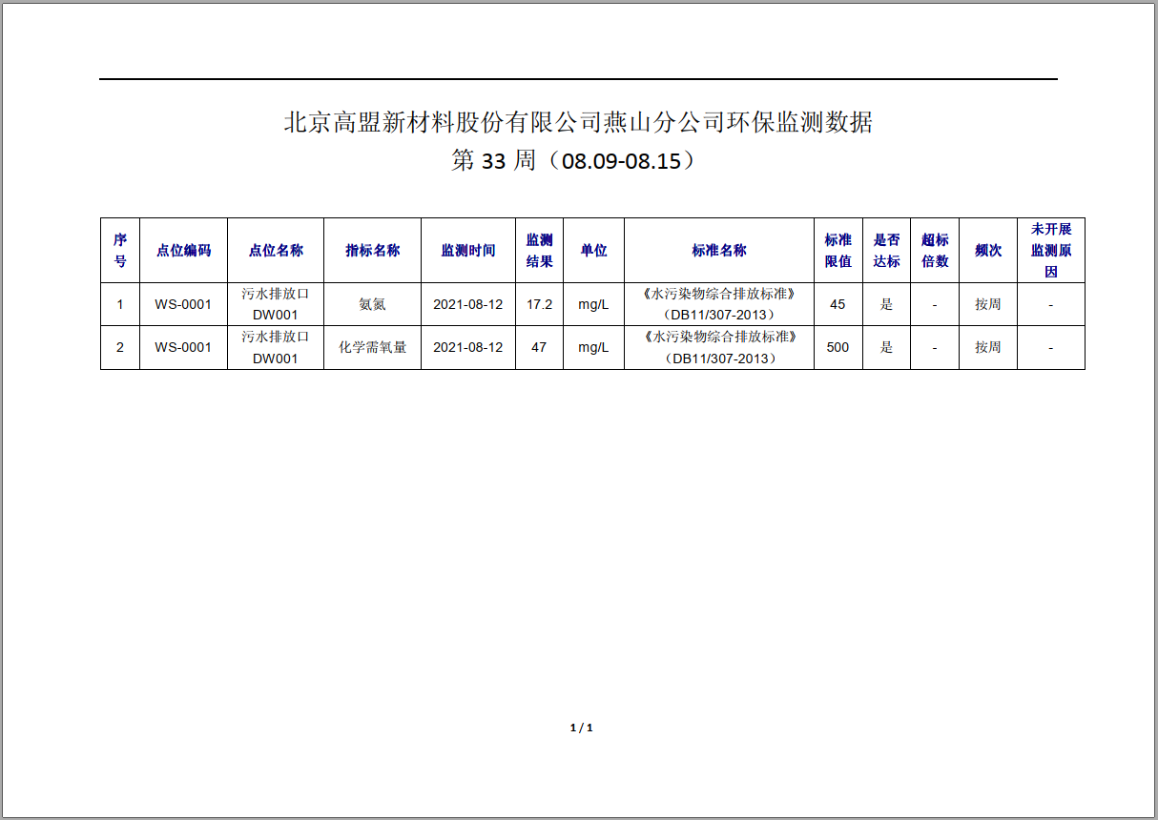1158x820 pixels.
Task: Click the 标准名称 column header
Action: point(717,250)
